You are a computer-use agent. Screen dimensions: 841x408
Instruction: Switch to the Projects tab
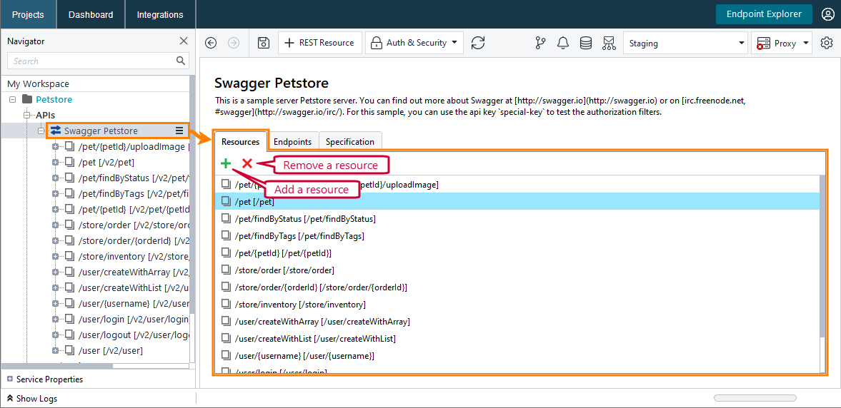click(28, 14)
